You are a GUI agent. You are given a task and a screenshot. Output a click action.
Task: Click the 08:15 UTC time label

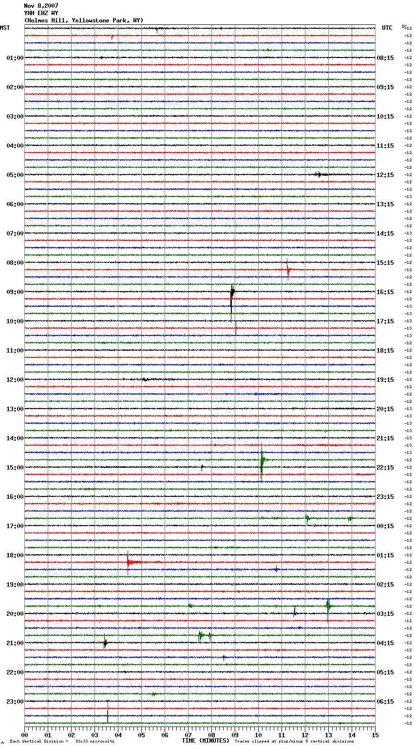tap(385, 58)
